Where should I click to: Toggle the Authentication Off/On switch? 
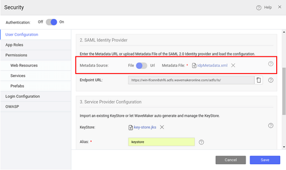(x=51, y=22)
